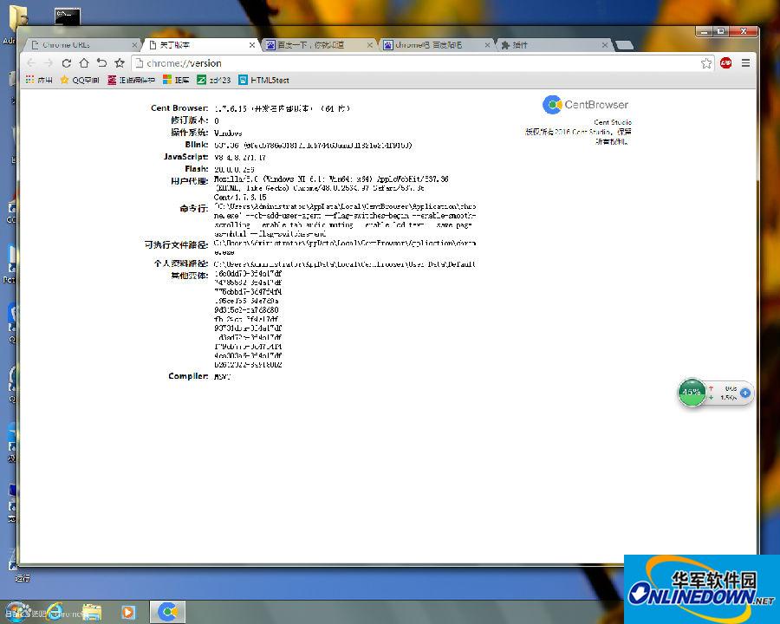Click the browser reload button

66,63
